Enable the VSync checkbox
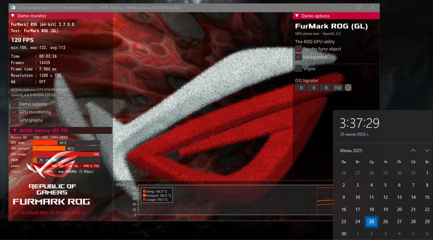 [298, 68]
